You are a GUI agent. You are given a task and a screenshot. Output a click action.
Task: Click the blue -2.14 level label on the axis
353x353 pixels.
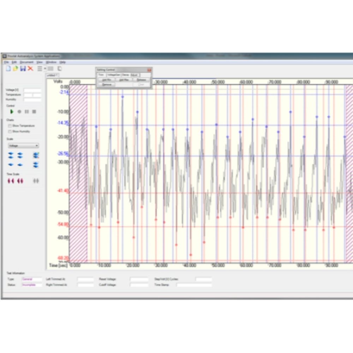(x=64, y=92)
